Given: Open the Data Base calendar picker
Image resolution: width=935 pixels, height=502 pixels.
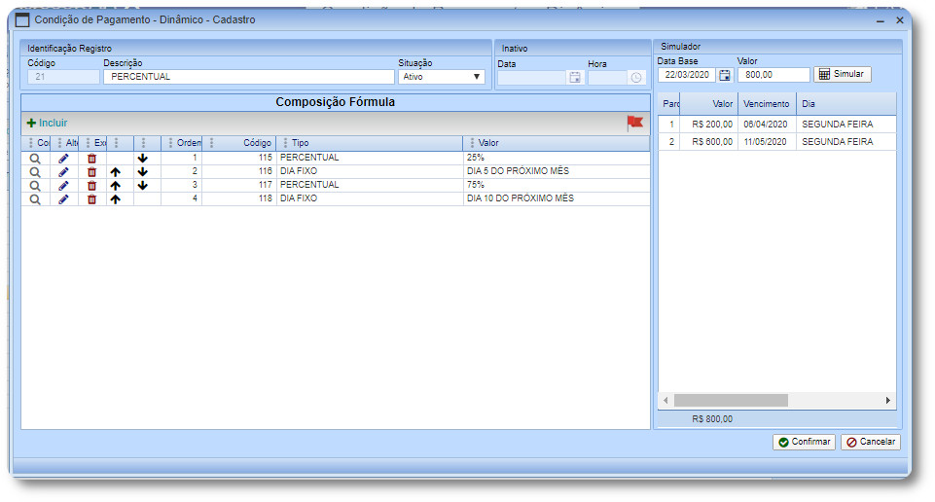Looking at the screenshot, I should pyautogui.click(x=725, y=75).
